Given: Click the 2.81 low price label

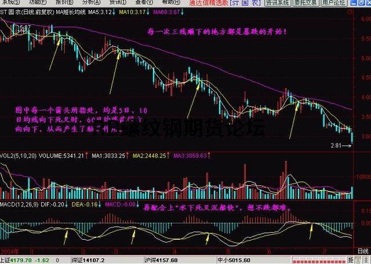Looking at the screenshot, I should 336,145.
